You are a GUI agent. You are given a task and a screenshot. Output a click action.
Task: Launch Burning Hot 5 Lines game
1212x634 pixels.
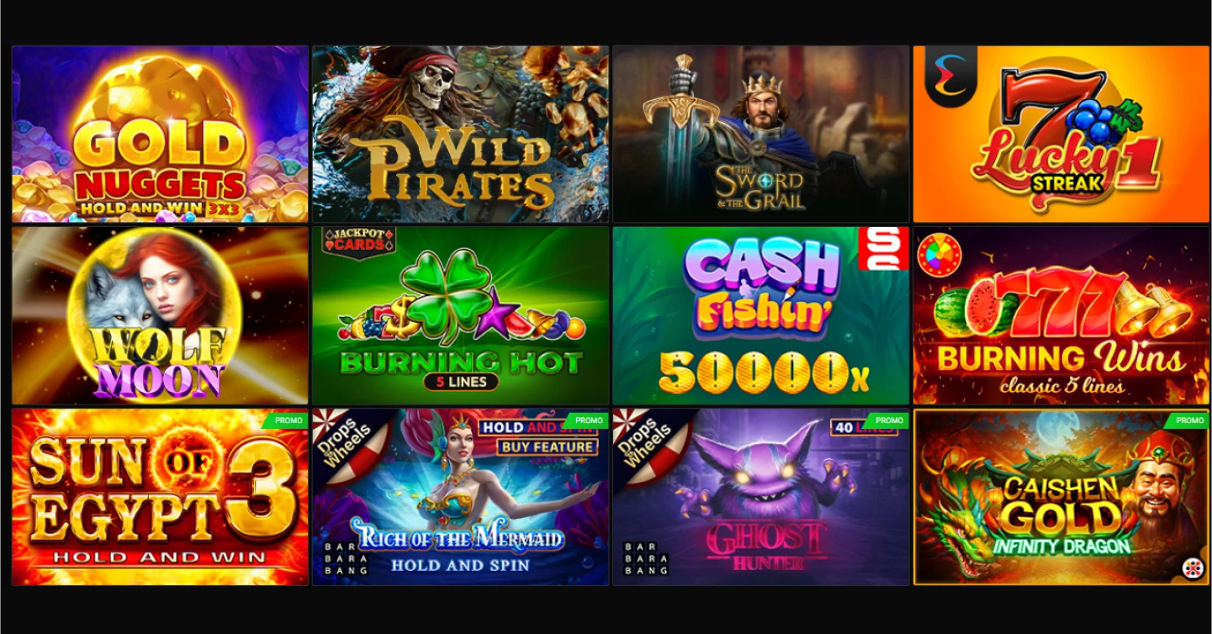(x=460, y=315)
